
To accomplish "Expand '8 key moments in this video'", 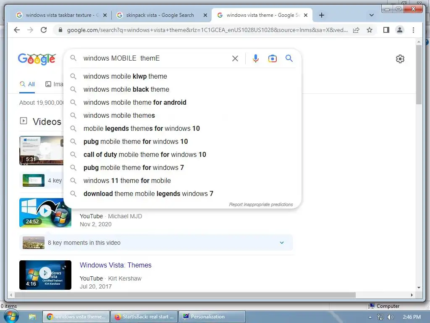I will (x=156, y=243).
